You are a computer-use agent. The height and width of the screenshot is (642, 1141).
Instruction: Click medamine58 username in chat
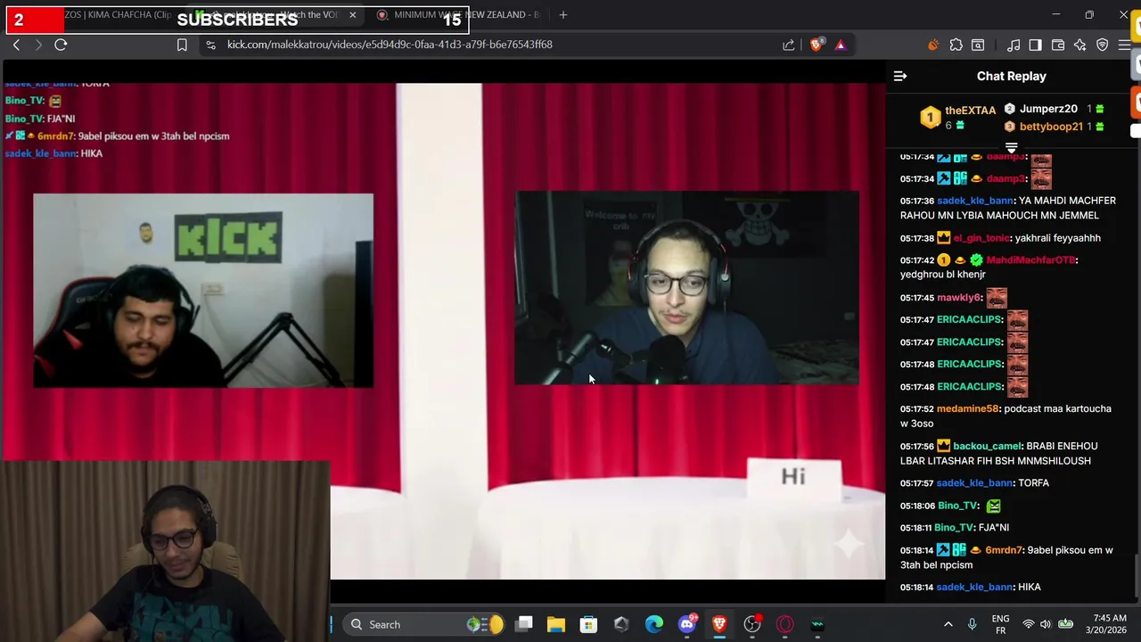pyautogui.click(x=967, y=408)
